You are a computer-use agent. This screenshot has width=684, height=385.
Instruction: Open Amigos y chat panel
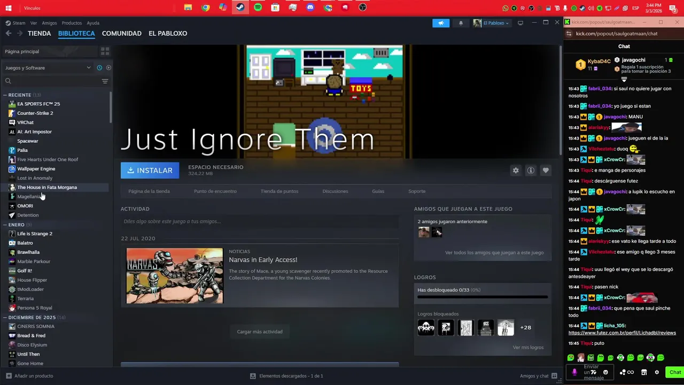pos(539,376)
